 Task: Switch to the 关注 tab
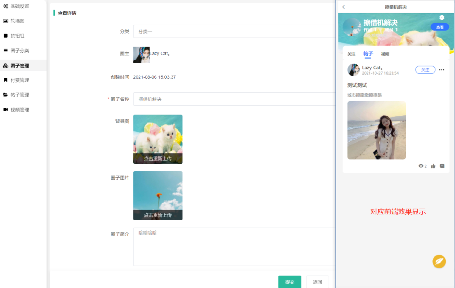pyautogui.click(x=351, y=54)
